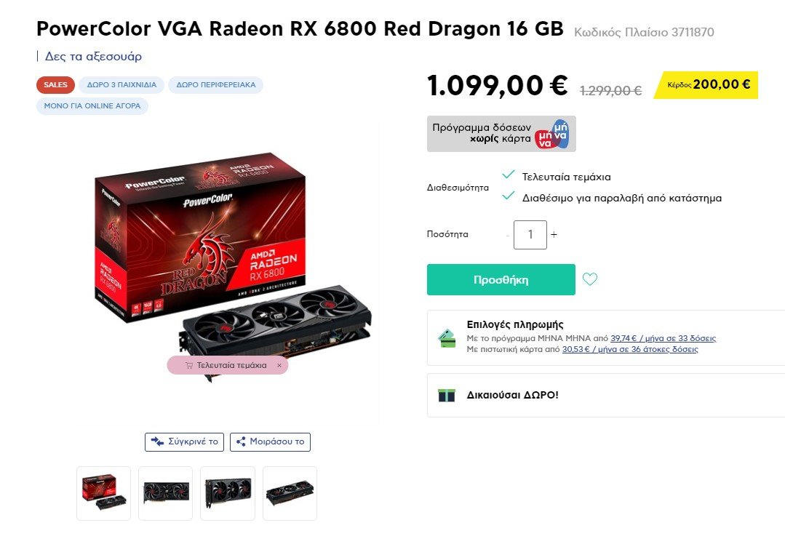Click the Μήνα Μήνα installment logo
This screenshot has height=536, width=785.
[551, 134]
